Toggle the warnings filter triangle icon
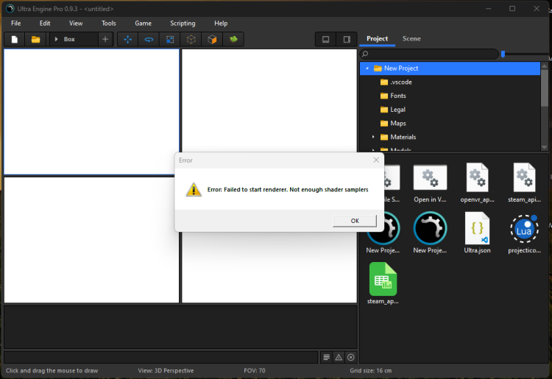Image resolution: width=552 pixels, height=379 pixels. click(339, 357)
